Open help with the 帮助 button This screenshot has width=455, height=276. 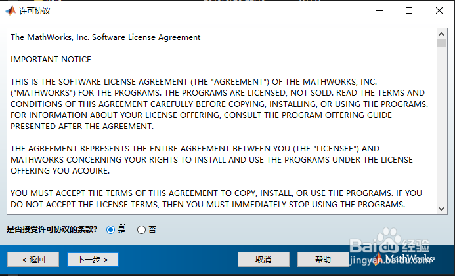322,259
